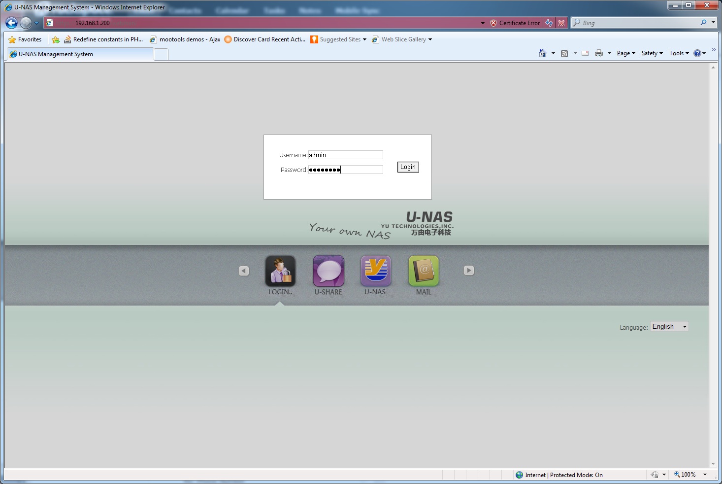Expand the Help menu arrow
The width and height of the screenshot is (722, 484).
[x=704, y=53]
